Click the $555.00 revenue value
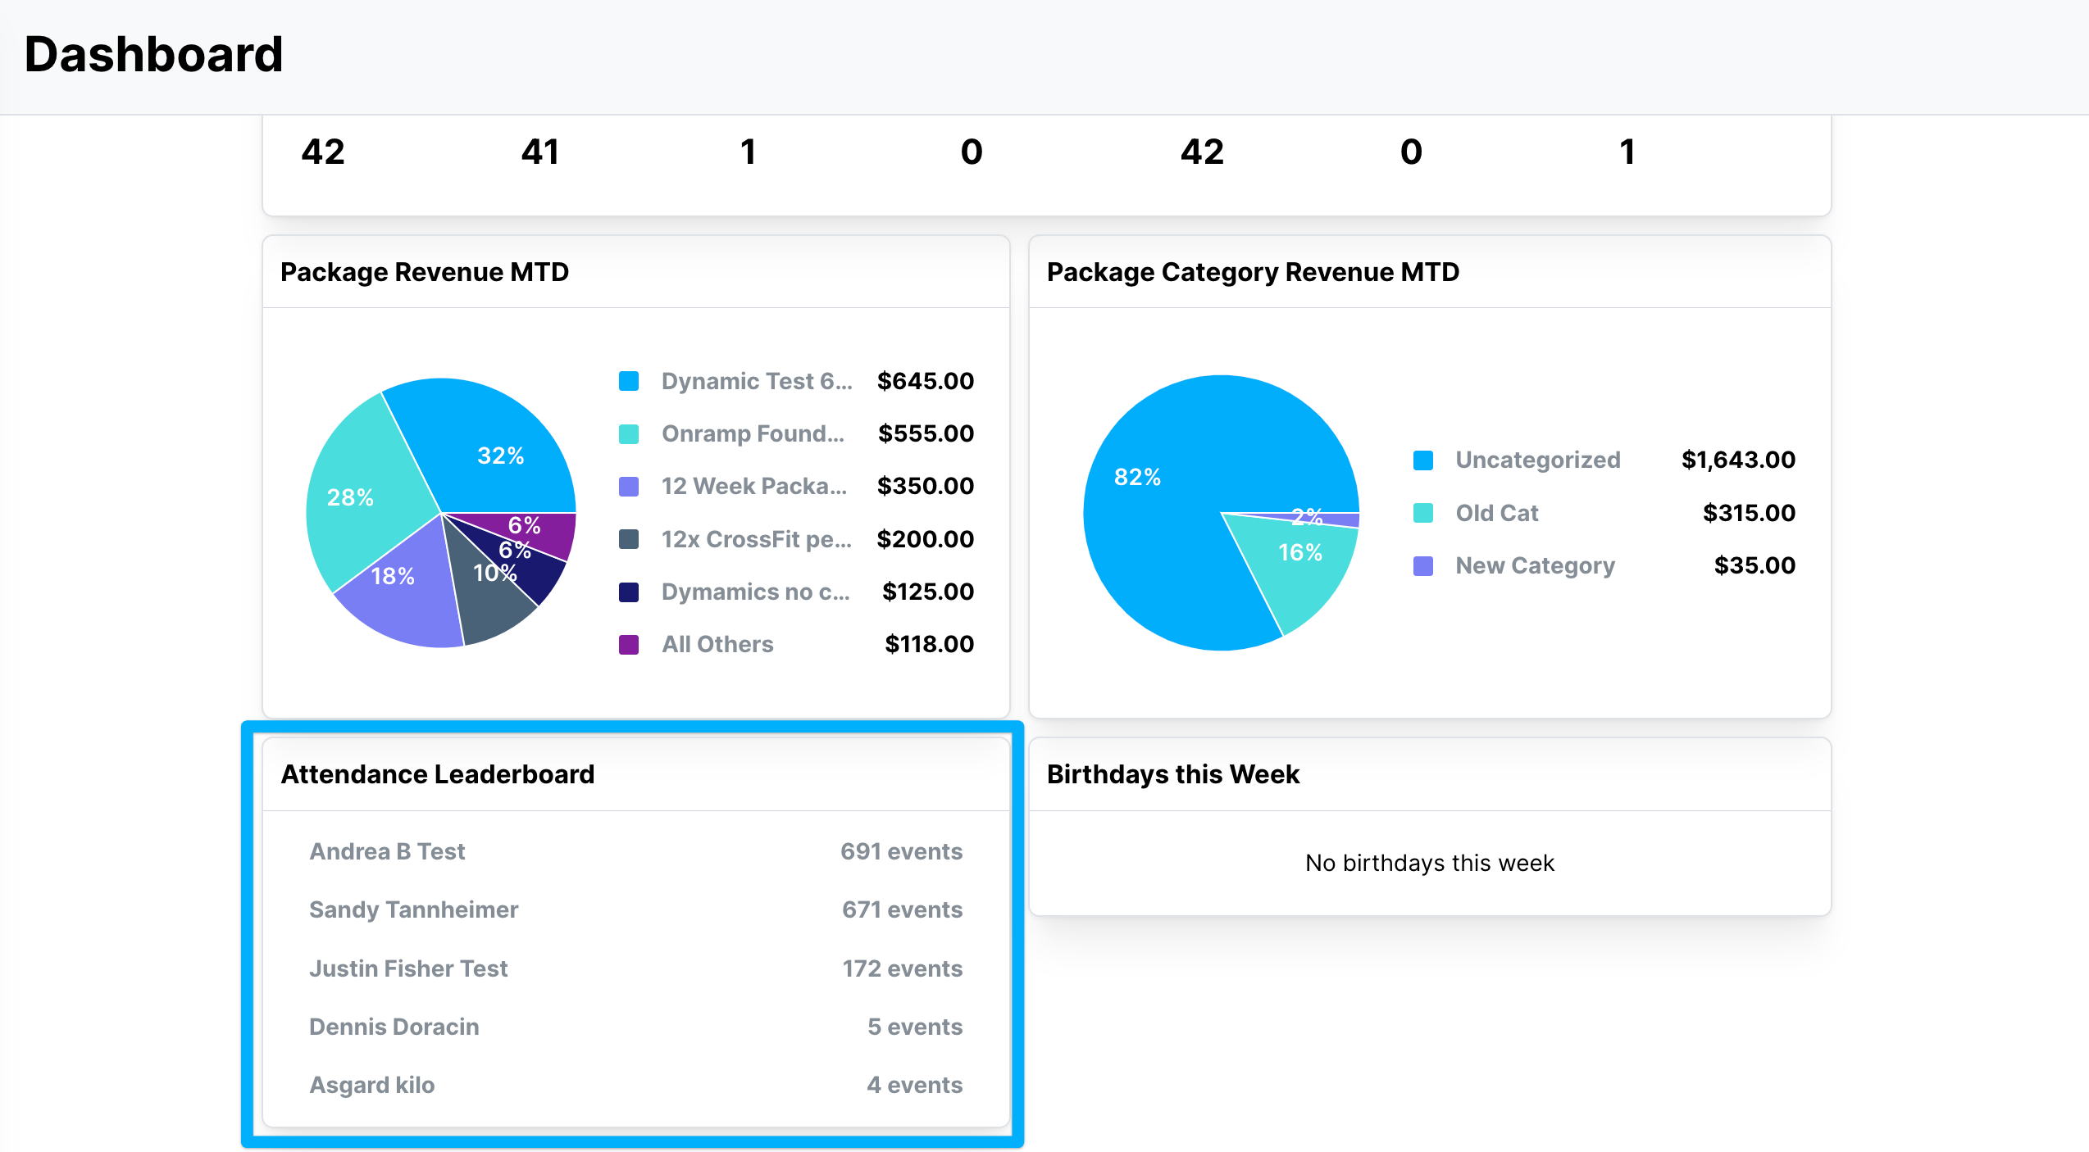The image size is (2089, 1152). coord(926,433)
